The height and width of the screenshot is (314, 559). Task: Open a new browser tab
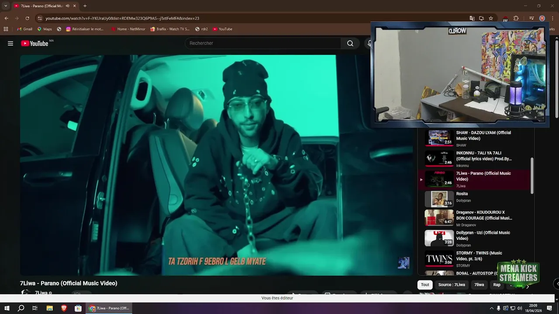[85, 6]
